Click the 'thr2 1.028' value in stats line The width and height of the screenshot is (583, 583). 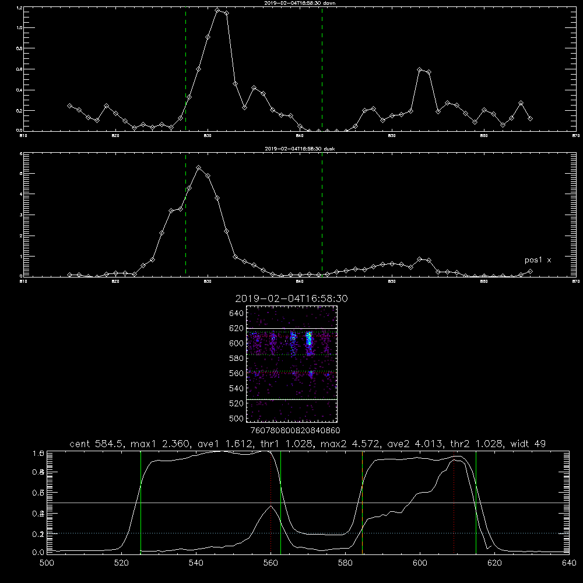(477, 444)
